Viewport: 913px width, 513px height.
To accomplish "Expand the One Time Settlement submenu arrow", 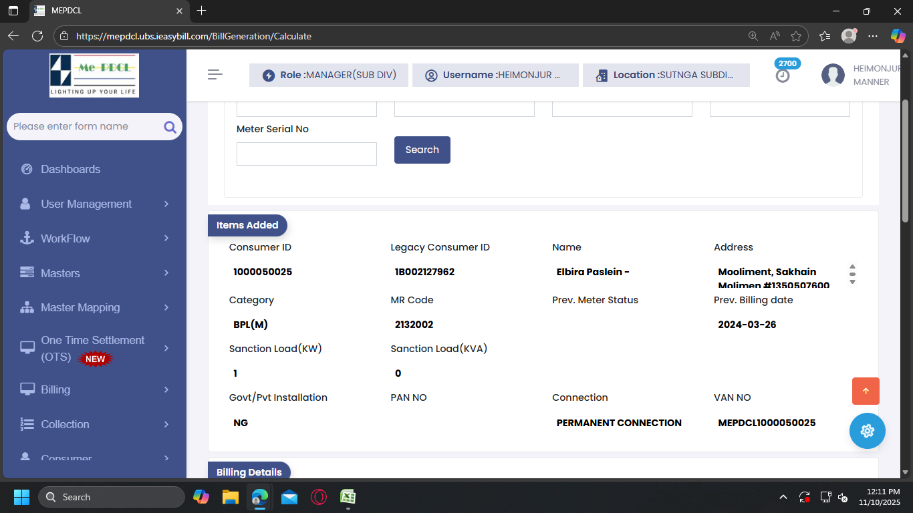I will pyautogui.click(x=166, y=348).
